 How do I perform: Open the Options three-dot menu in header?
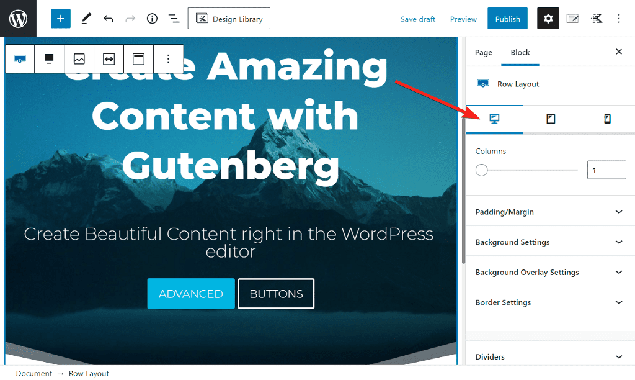pyautogui.click(x=618, y=18)
